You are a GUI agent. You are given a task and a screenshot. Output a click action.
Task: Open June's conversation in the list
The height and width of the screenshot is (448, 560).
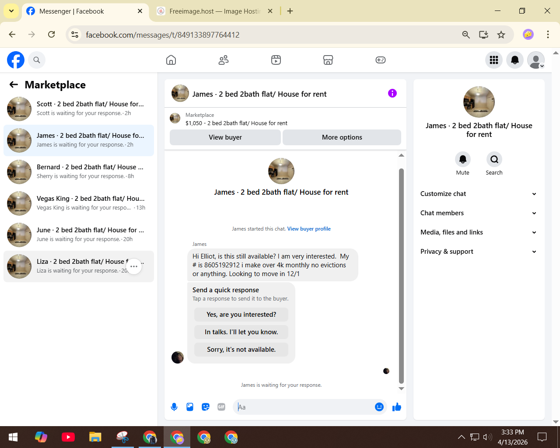click(79, 235)
